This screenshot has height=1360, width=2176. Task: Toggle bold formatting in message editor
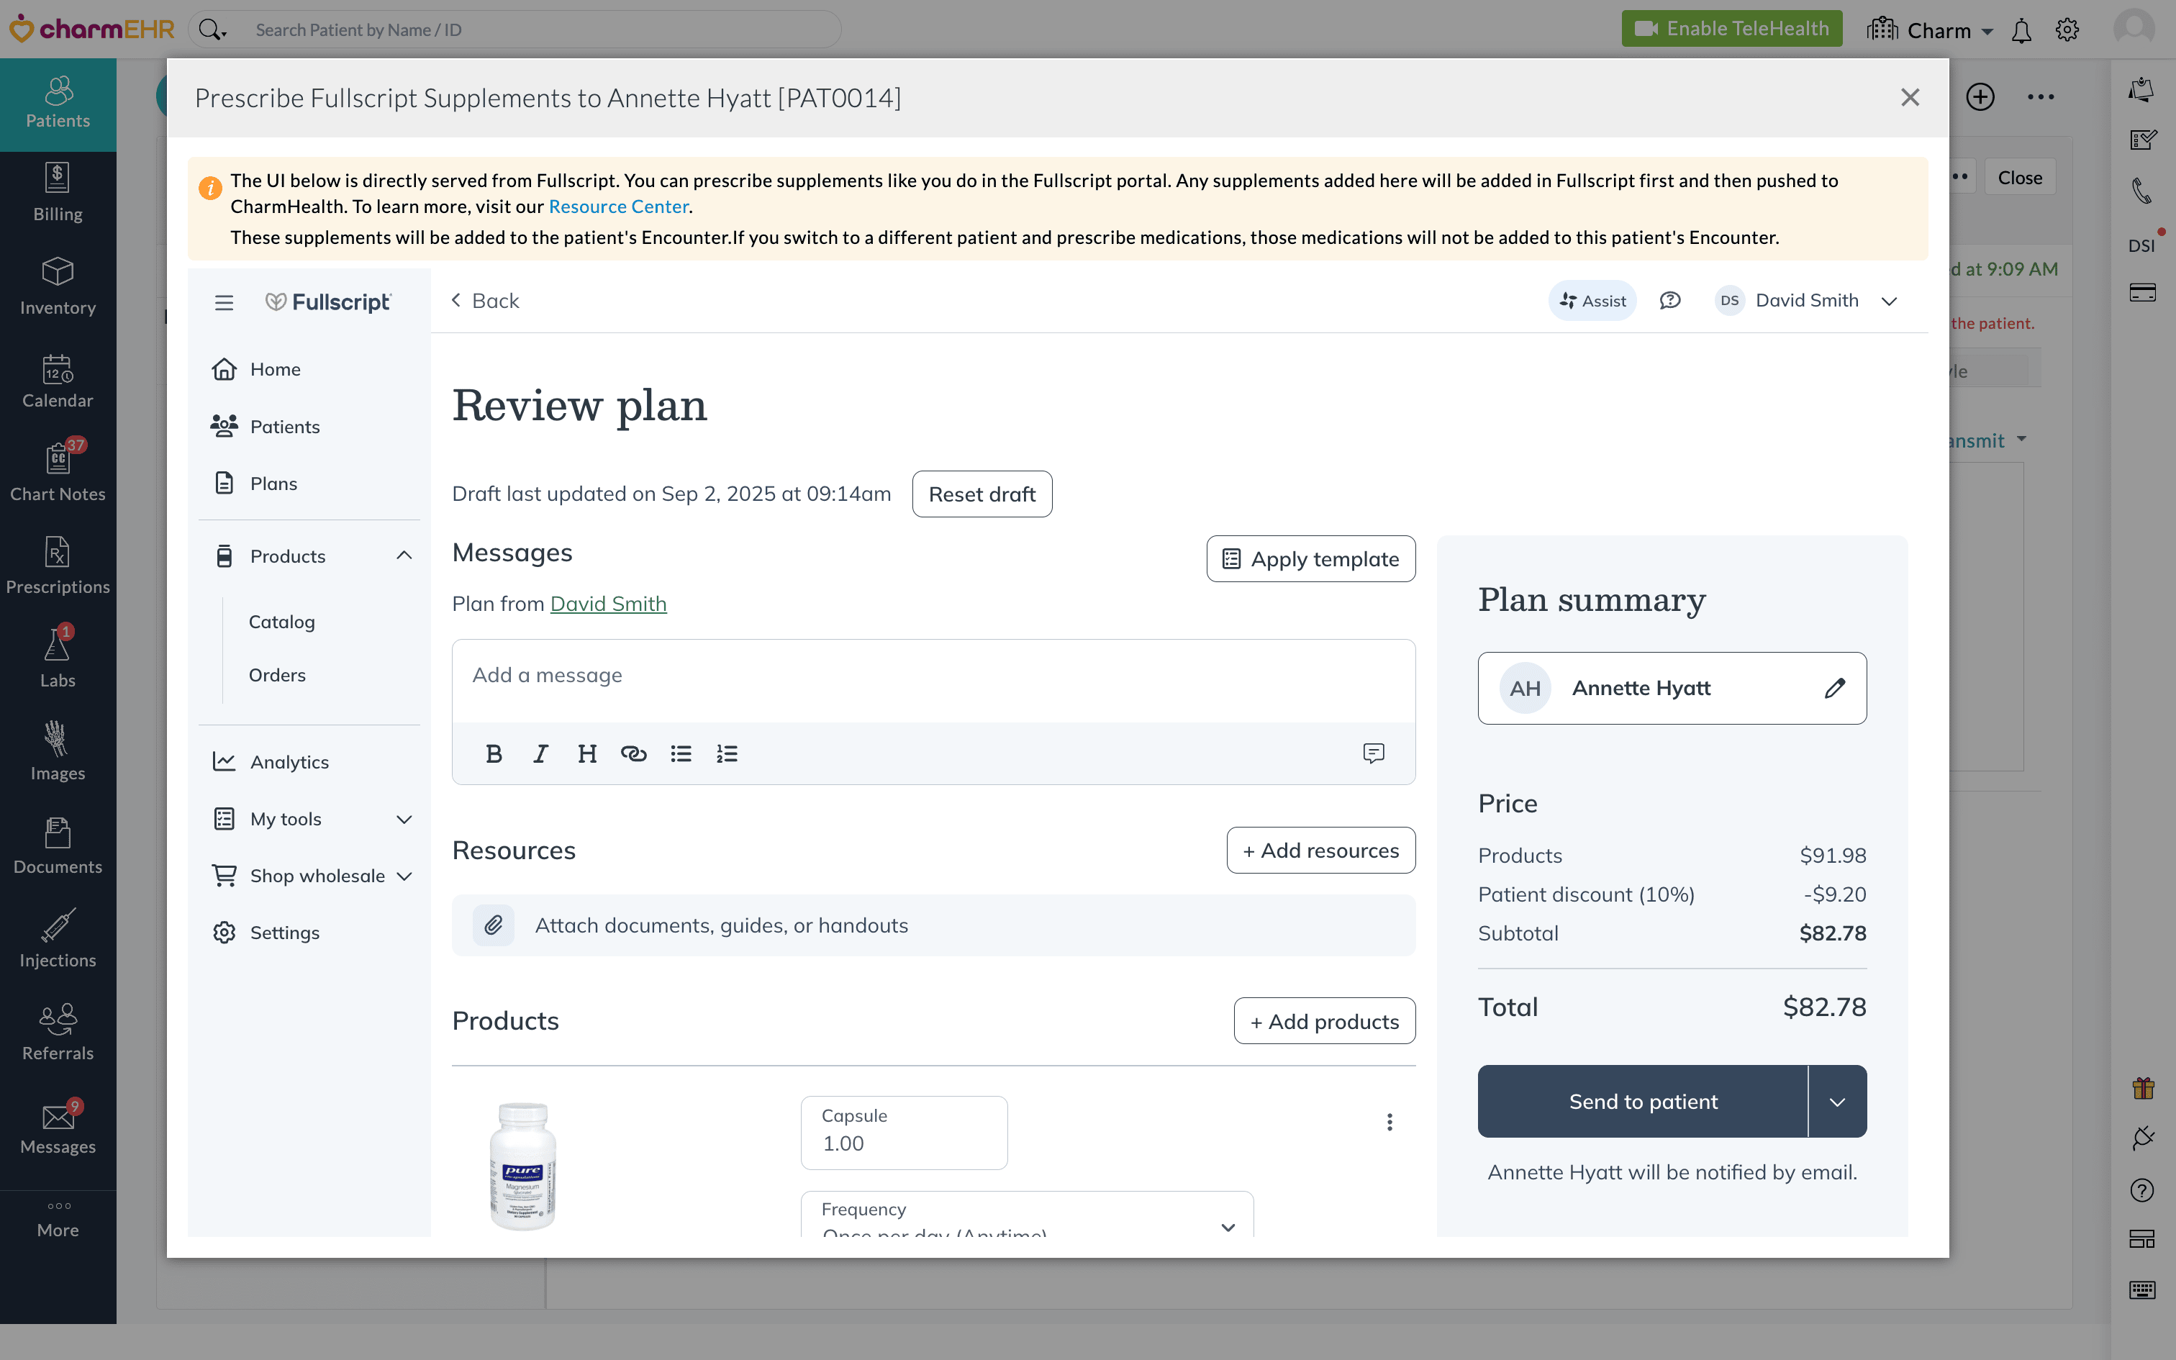pyautogui.click(x=494, y=754)
